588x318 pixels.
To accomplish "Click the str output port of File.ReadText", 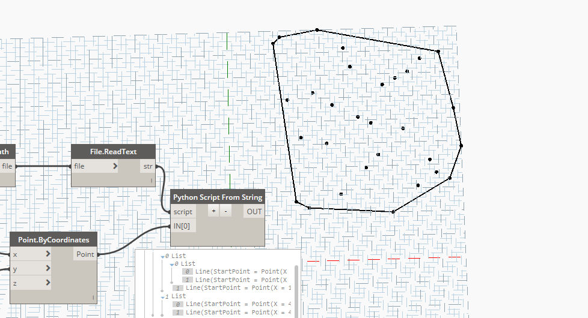I will (148, 166).
